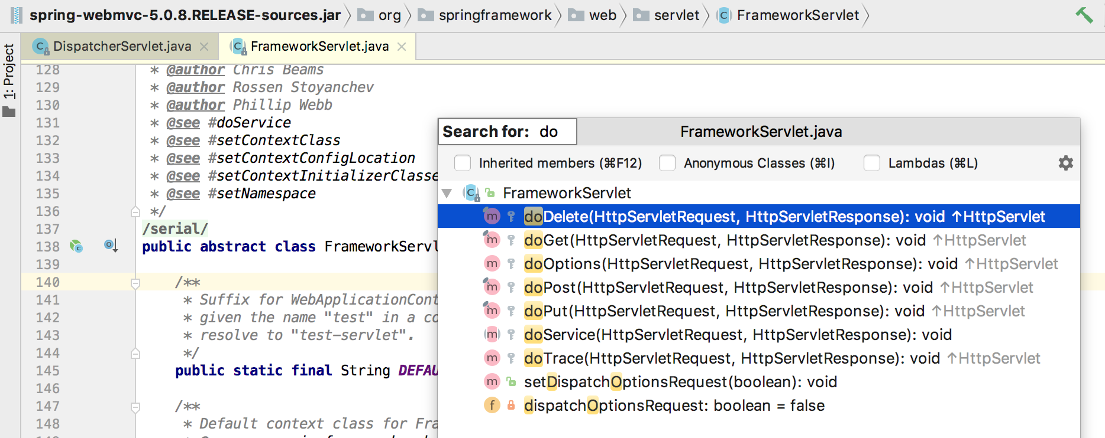Click the method icon beside doGet
The width and height of the screenshot is (1105, 438).
[x=492, y=240]
